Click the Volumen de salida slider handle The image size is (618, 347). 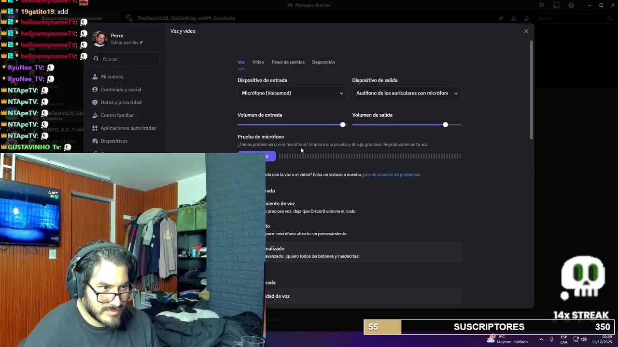point(445,125)
